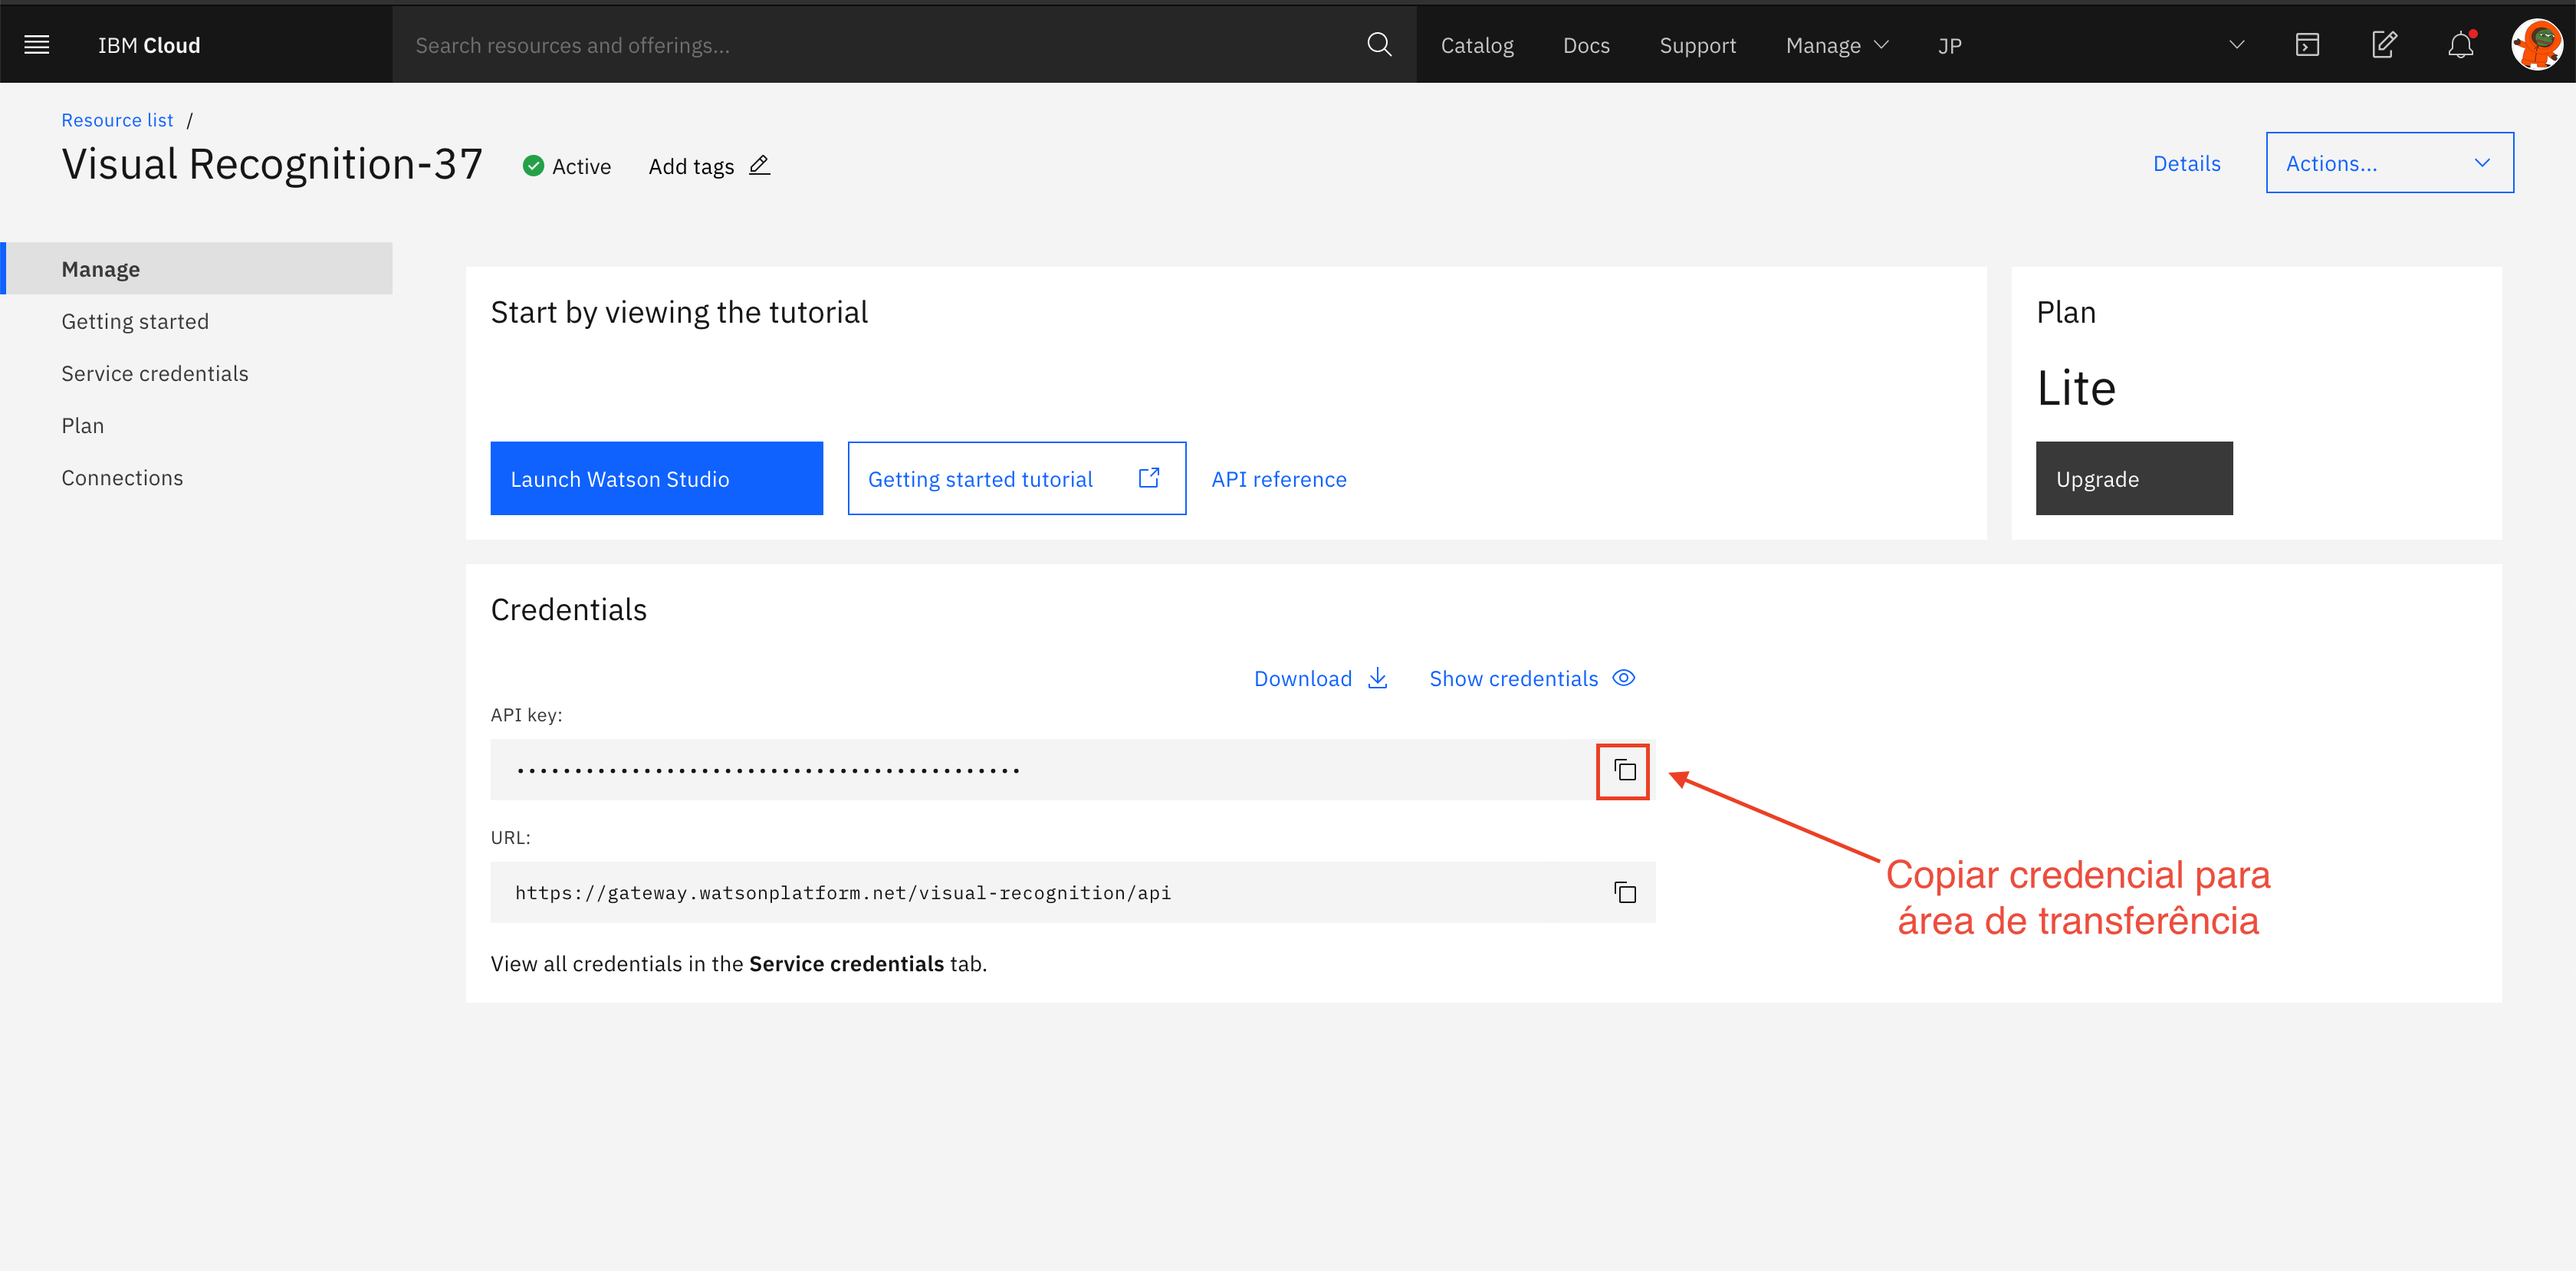2576x1271 pixels.
Task: Open the hamburger navigation menu
Action: pos(37,45)
